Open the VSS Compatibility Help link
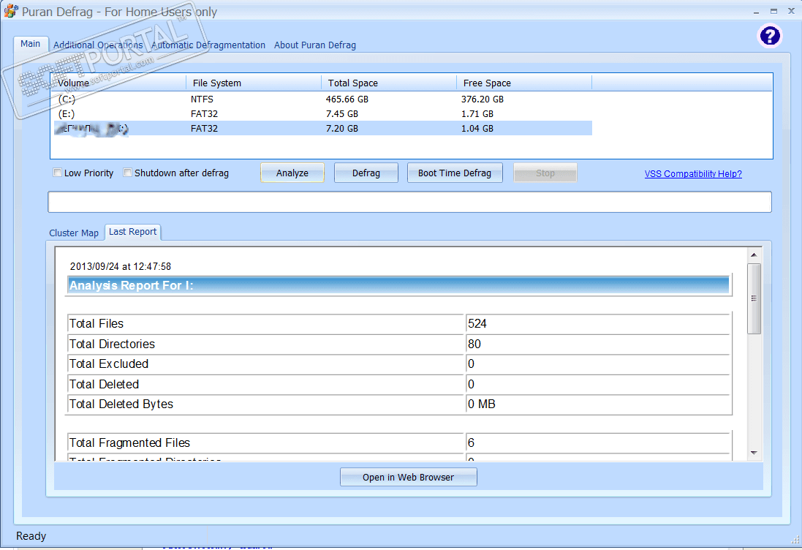This screenshot has width=802, height=550. [x=693, y=174]
